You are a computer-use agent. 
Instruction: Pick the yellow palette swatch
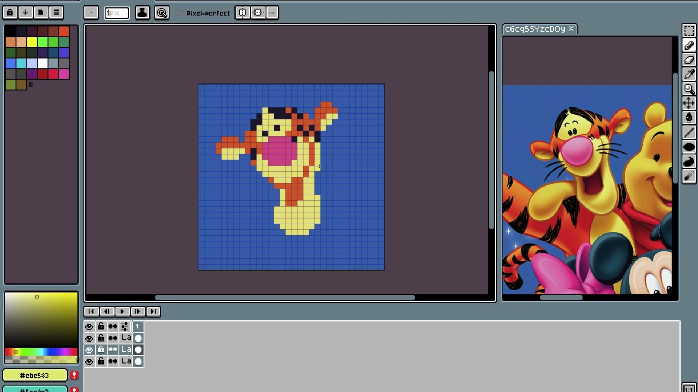pos(32,42)
